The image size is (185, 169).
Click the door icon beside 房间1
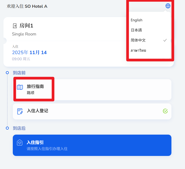15,26
